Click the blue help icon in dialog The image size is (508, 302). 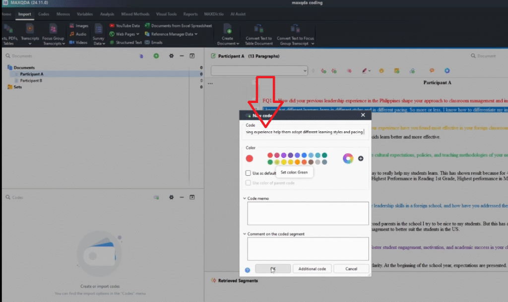click(248, 270)
